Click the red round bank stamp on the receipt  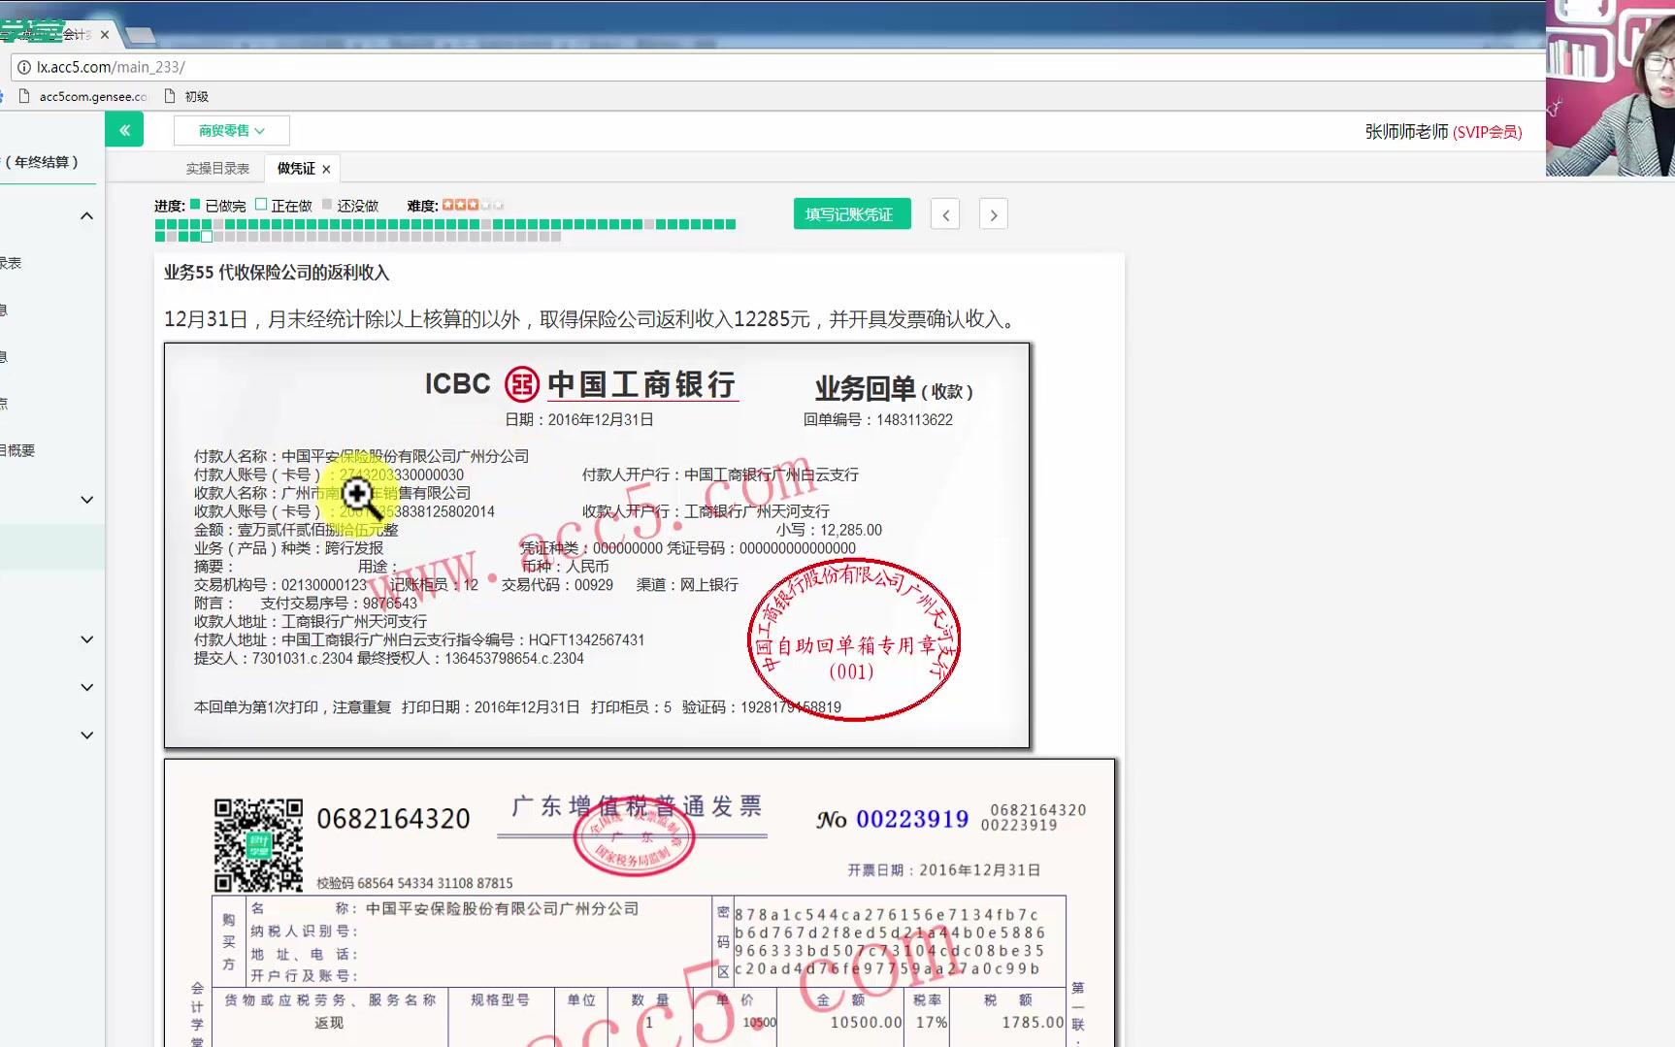(x=854, y=640)
